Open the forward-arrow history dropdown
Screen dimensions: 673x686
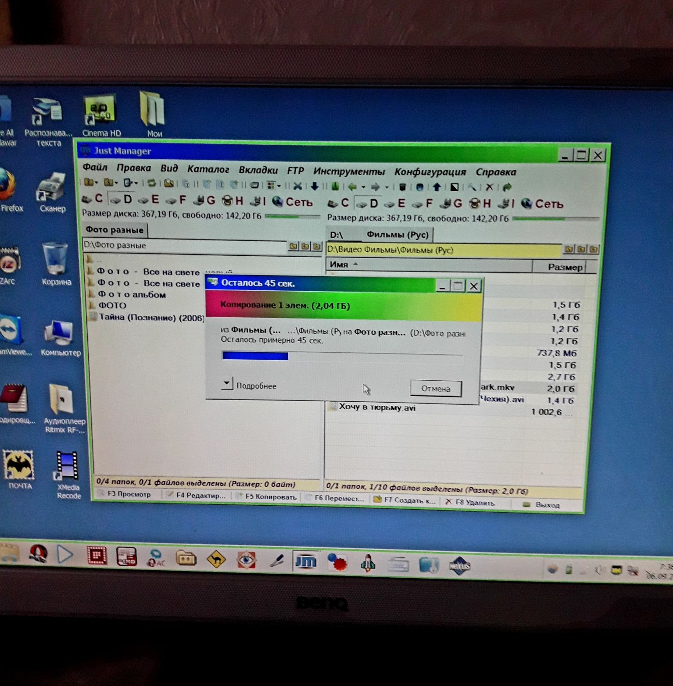point(387,187)
